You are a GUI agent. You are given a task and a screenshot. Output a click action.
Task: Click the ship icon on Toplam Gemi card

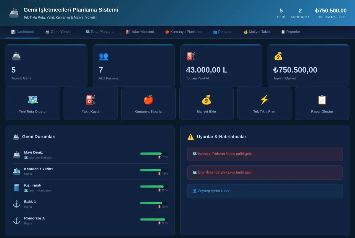16,56
